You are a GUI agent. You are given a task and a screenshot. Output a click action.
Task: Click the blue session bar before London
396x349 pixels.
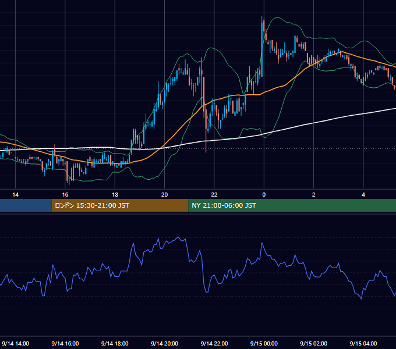[26, 205]
